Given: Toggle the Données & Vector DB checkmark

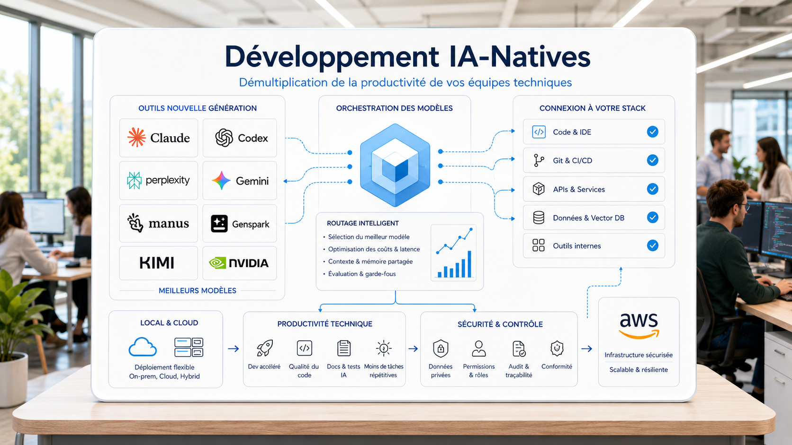Looking at the screenshot, I should 653,218.
